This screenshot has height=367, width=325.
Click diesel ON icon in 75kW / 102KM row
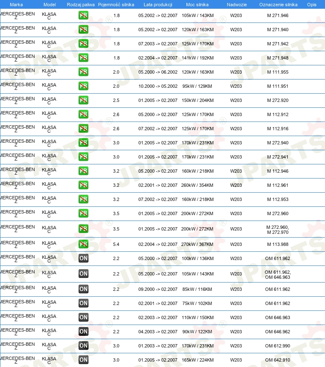click(84, 303)
